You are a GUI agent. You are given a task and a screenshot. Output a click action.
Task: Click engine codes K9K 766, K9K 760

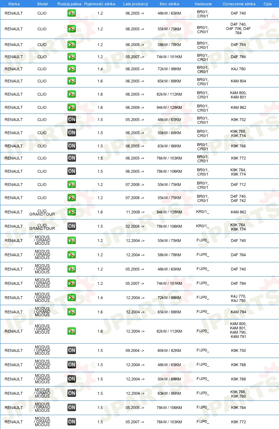[x=238, y=393]
